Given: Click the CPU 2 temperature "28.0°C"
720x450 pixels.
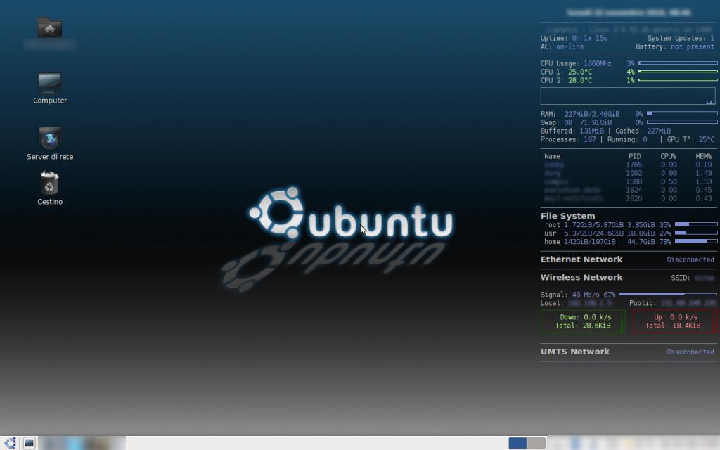Looking at the screenshot, I should [580, 80].
